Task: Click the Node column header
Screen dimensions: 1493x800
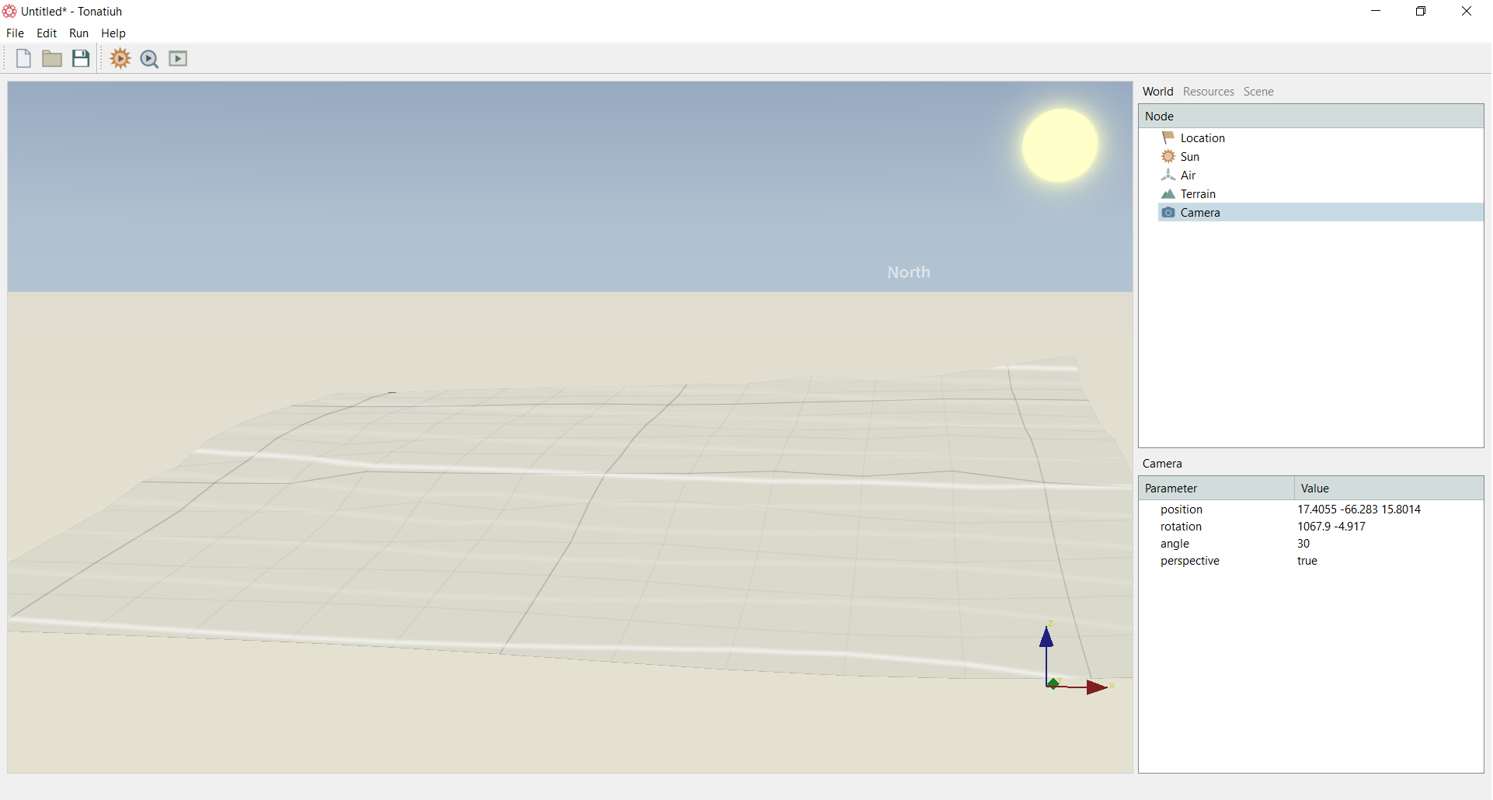Action: point(1310,116)
